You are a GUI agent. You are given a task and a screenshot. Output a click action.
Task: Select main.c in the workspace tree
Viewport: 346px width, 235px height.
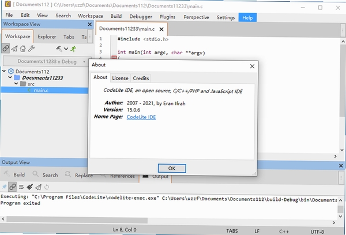41,90
